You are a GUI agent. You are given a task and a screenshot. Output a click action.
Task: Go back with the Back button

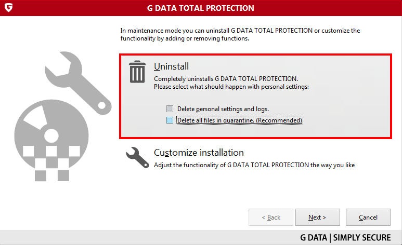(271, 217)
